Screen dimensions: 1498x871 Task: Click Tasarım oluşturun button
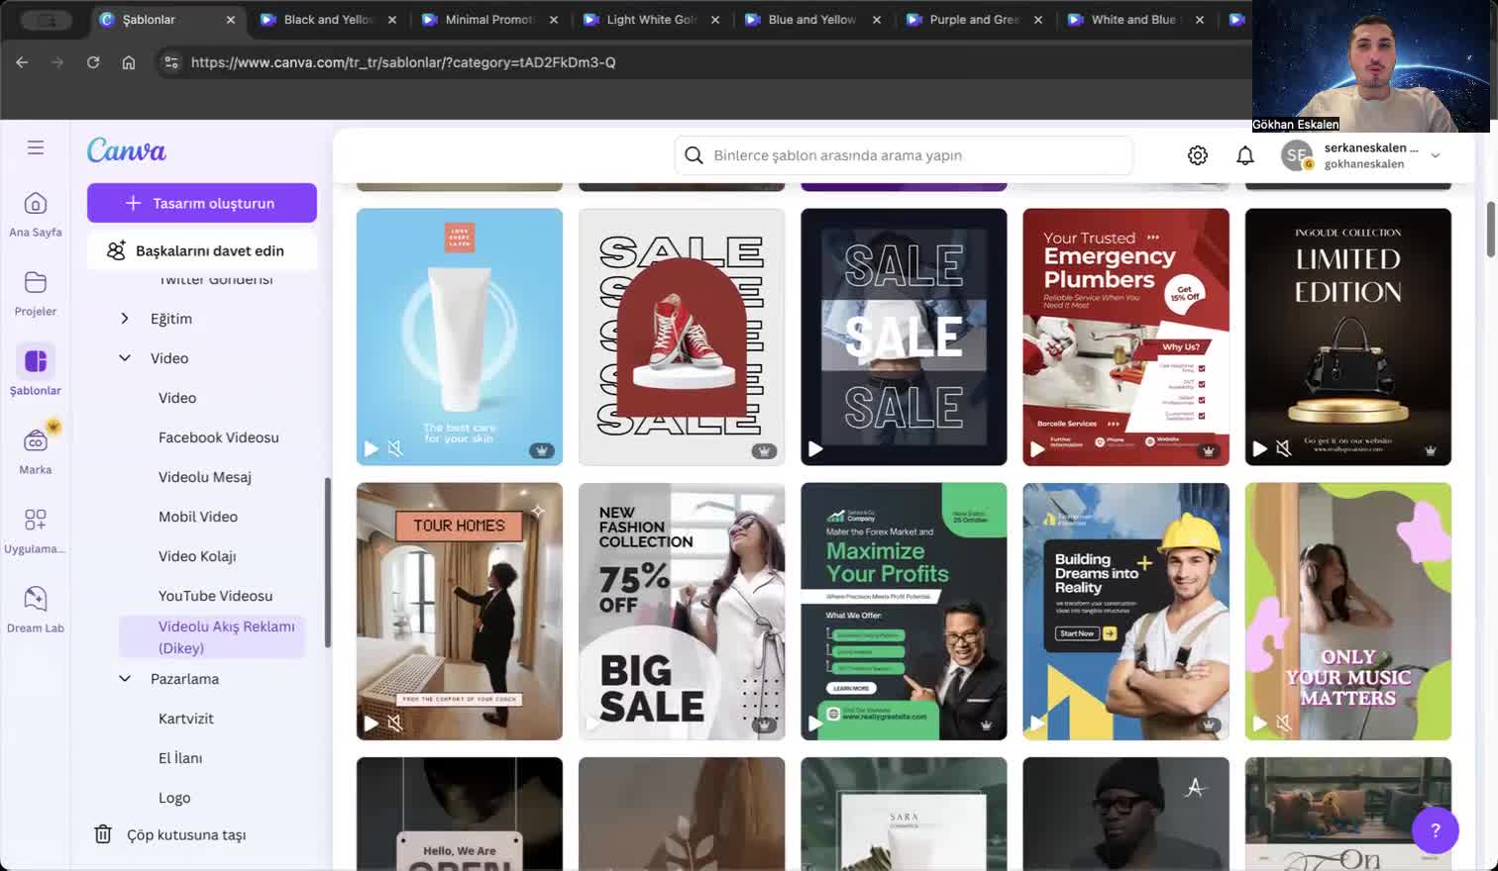(x=202, y=203)
